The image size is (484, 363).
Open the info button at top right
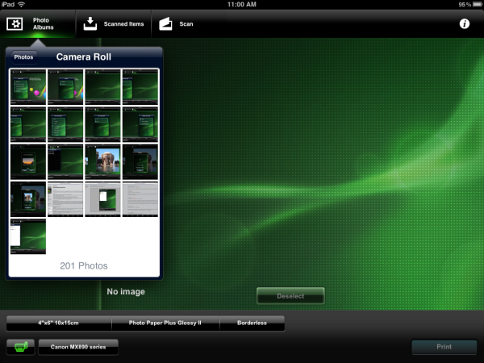tap(465, 24)
